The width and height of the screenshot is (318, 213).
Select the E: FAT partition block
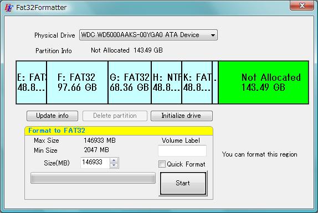coord(31,82)
